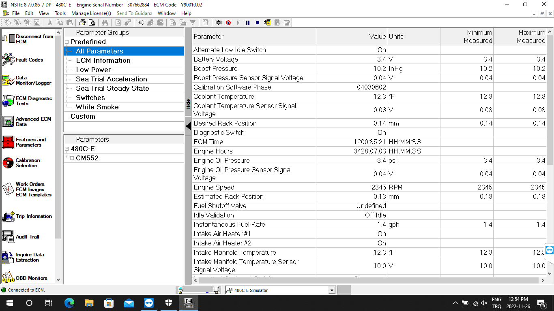Expand the CM552 tree node

(x=72, y=158)
